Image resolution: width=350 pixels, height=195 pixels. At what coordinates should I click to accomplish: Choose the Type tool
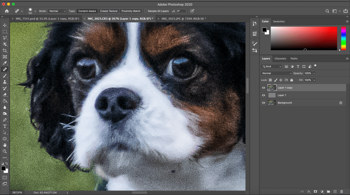tap(5, 126)
